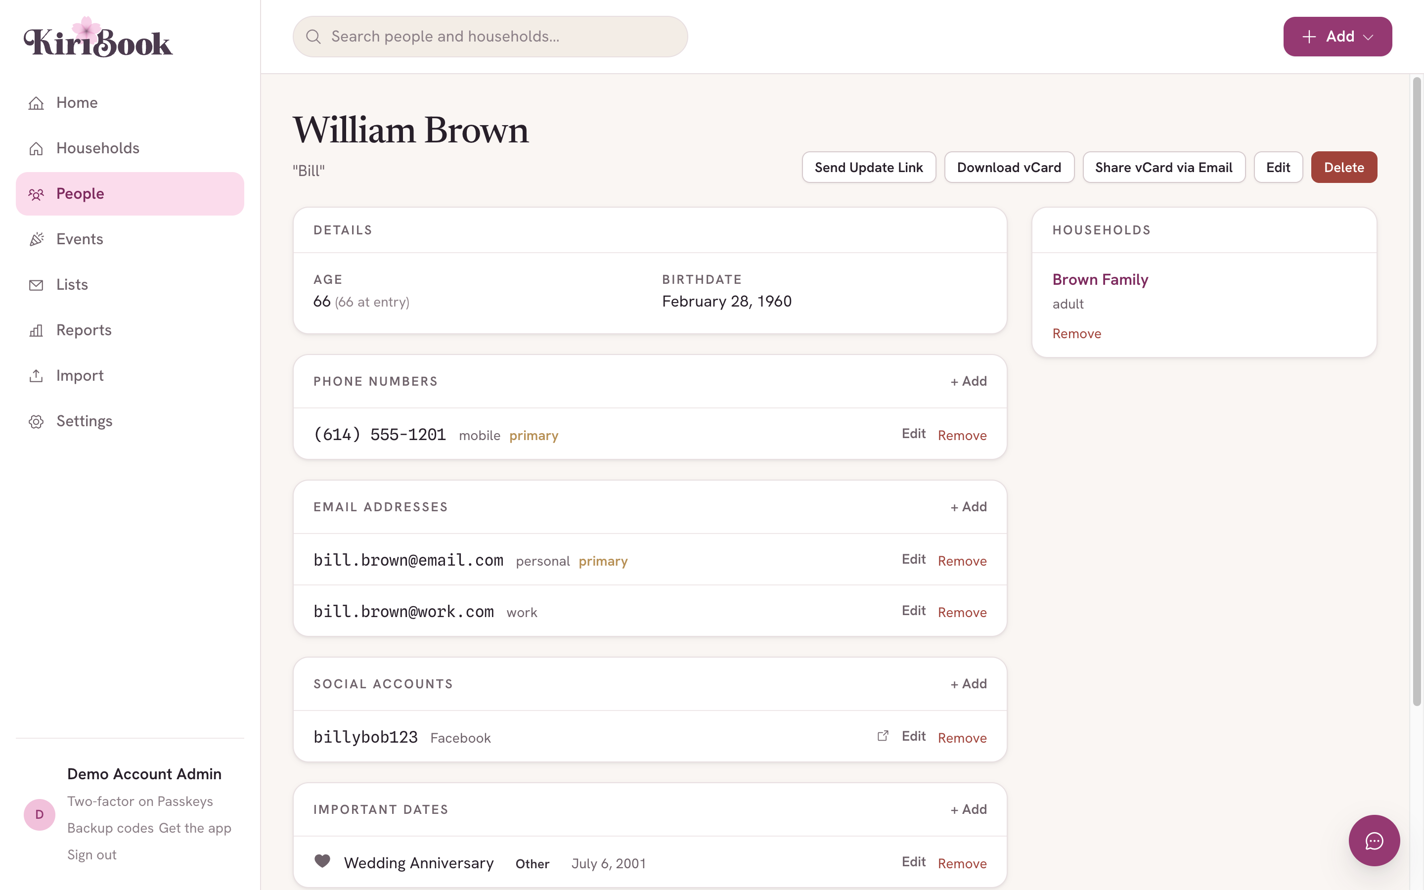Delete William Brown's record

tap(1344, 167)
